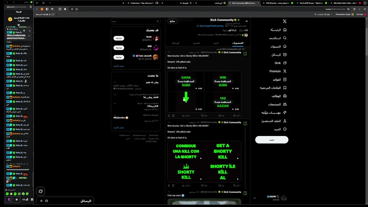This screenshot has width=368, height=207.
Task: Play the WIN SUBS video tile
Action: [x=223, y=81]
